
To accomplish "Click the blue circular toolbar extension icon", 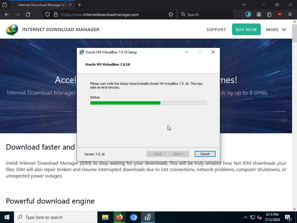I will 248,15.
